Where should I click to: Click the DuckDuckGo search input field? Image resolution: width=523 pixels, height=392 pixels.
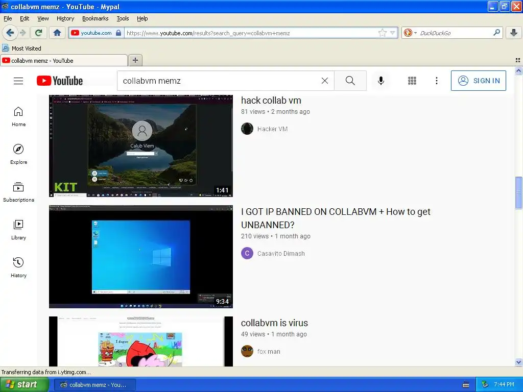[x=455, y=33]
